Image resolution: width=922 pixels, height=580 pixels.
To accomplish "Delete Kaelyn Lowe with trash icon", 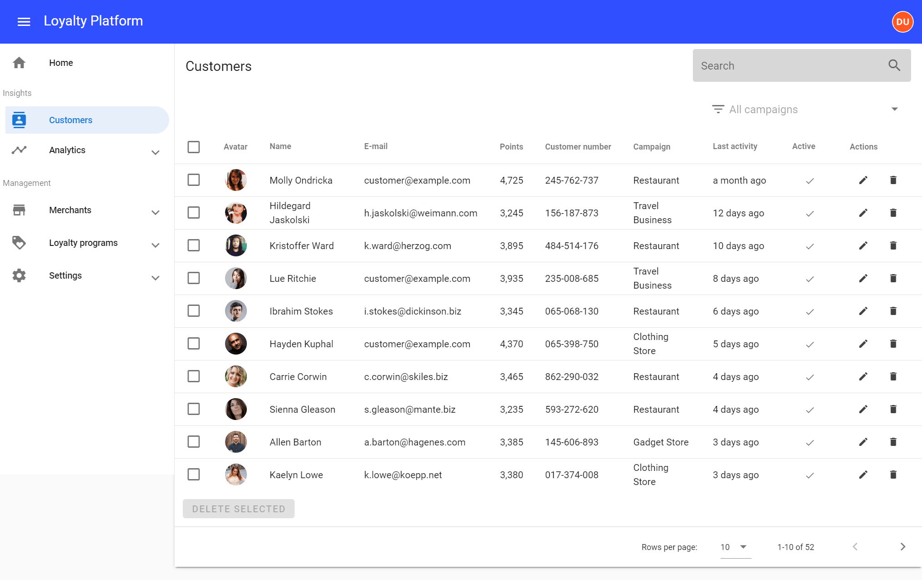I will [893, 475].
